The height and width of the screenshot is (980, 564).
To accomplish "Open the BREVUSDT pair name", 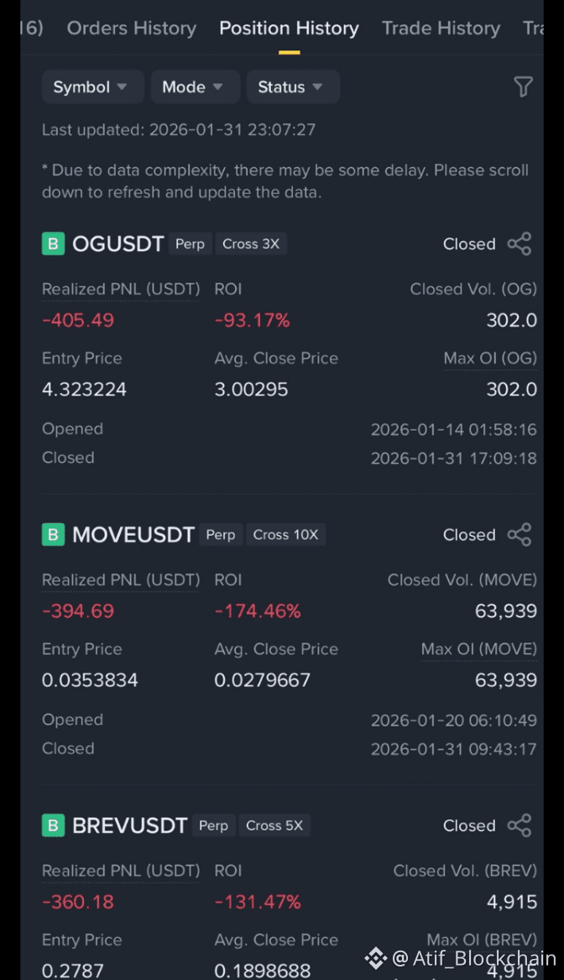I will coord(129,825).
